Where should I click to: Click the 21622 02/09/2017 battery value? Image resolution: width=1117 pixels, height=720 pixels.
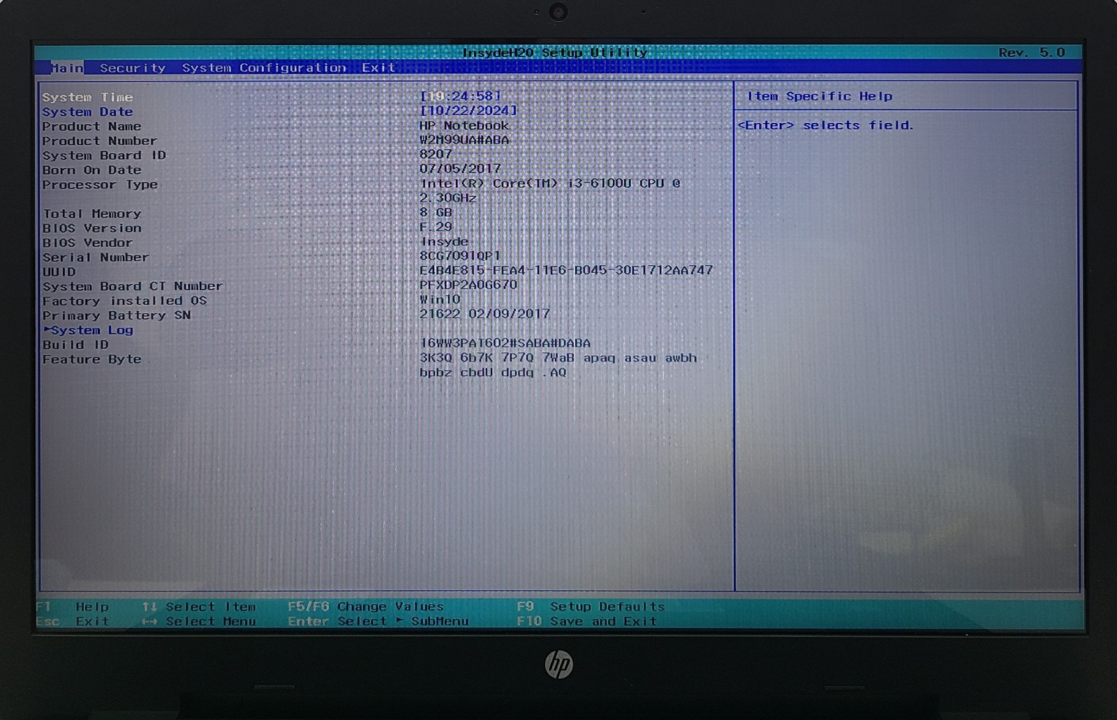[x=484, y=314]
